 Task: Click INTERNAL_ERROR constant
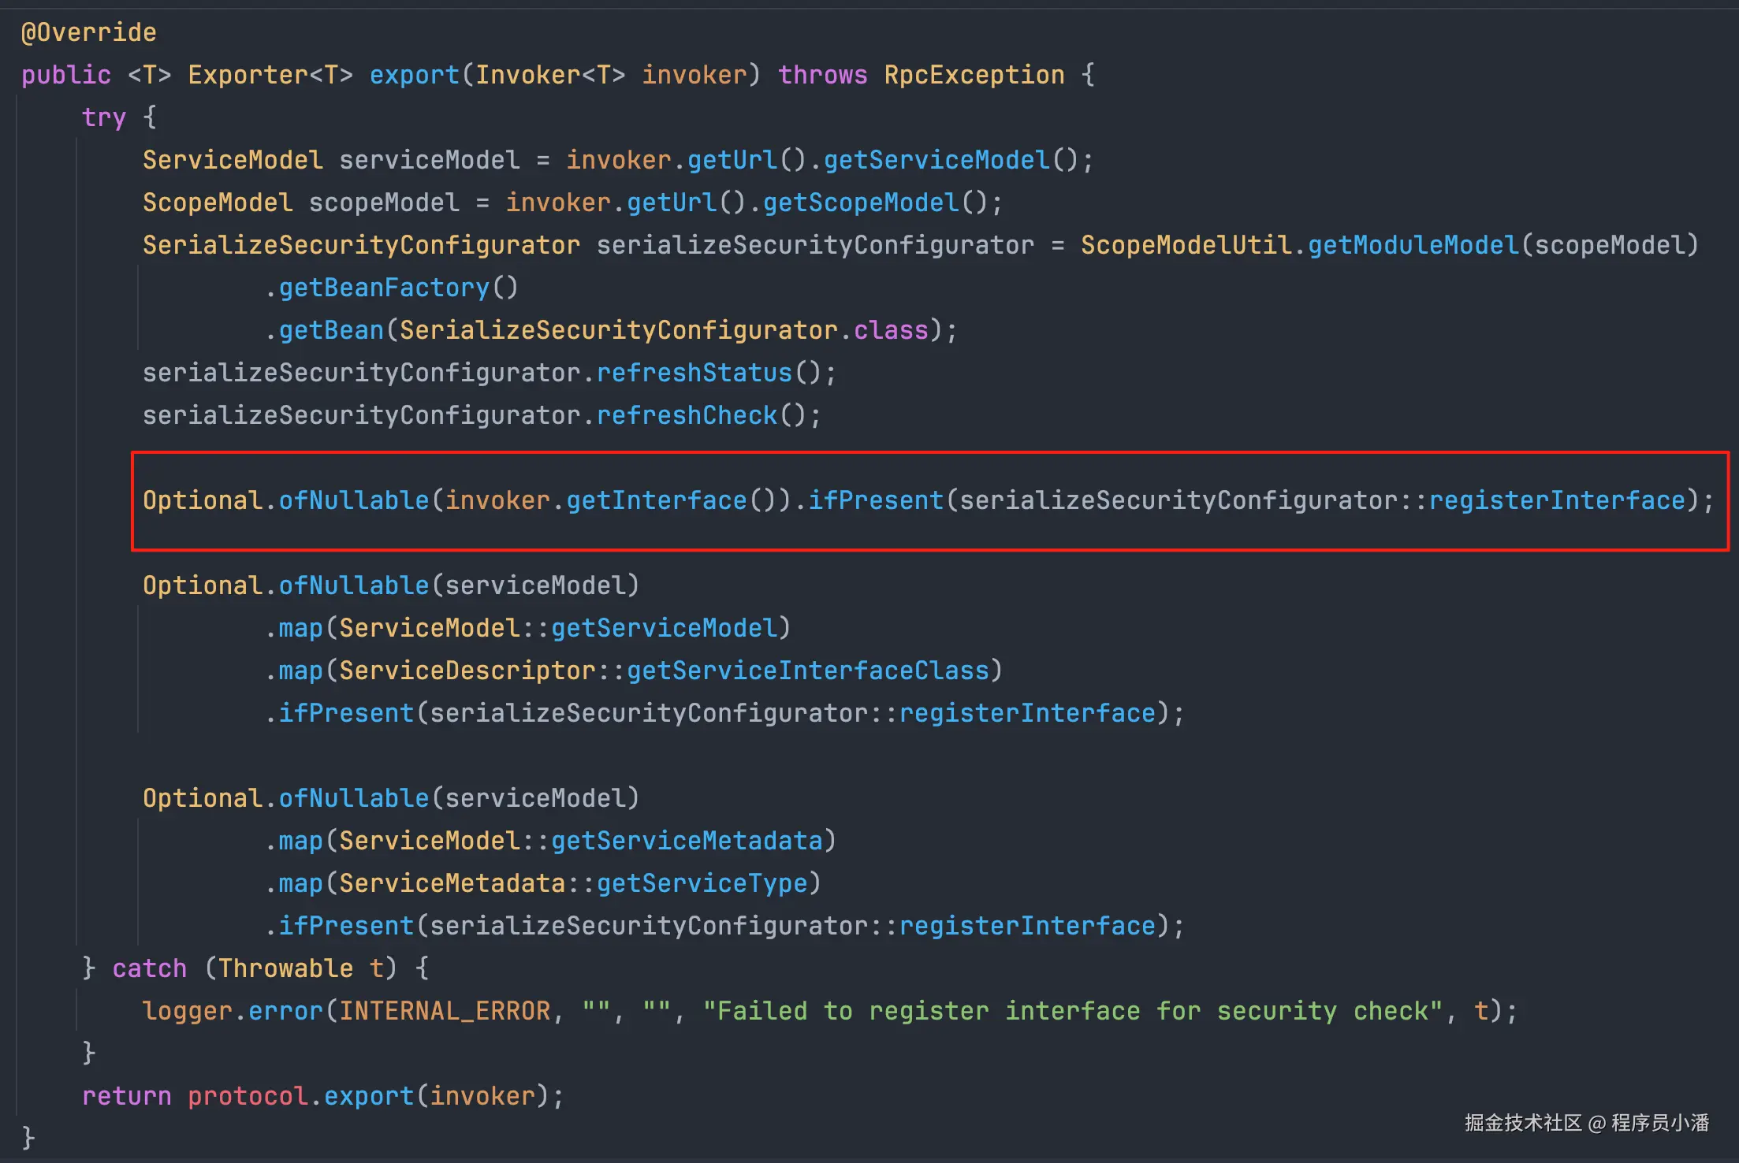click(x=445, y=1011)
